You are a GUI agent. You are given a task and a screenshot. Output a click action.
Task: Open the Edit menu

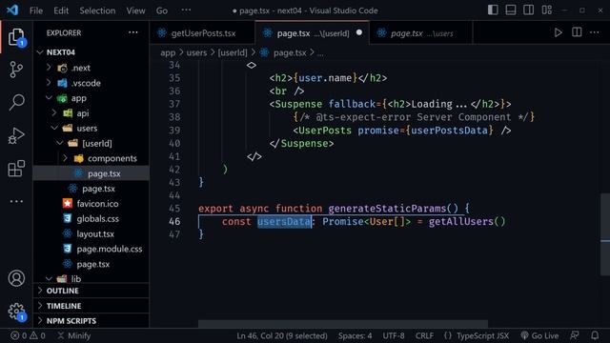point(61,10)
